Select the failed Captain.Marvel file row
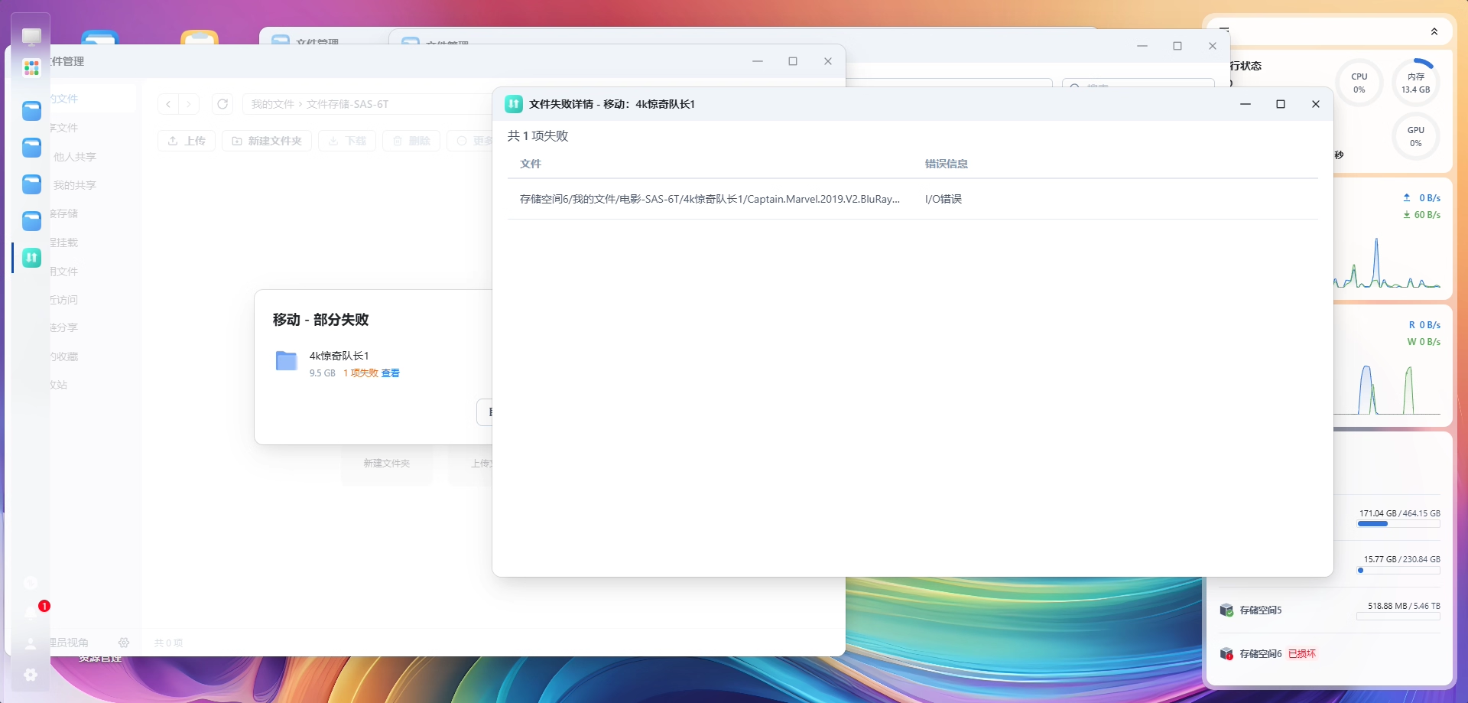1468x703 pixels. coord(710,199)
